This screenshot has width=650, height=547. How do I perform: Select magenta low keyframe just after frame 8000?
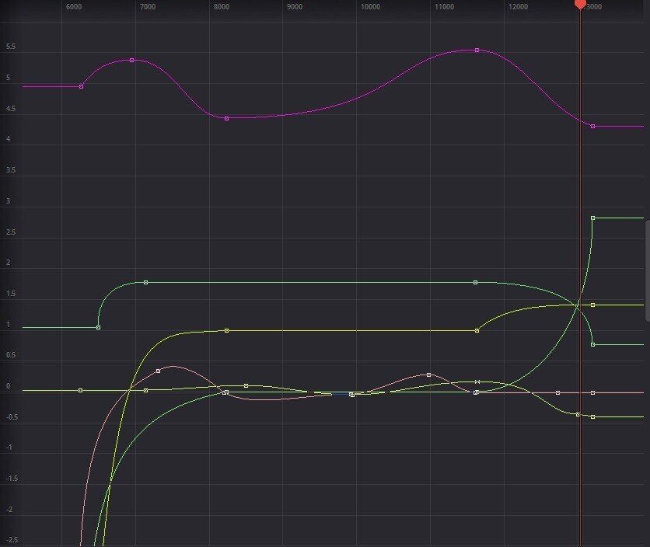[x=226, y=119]
